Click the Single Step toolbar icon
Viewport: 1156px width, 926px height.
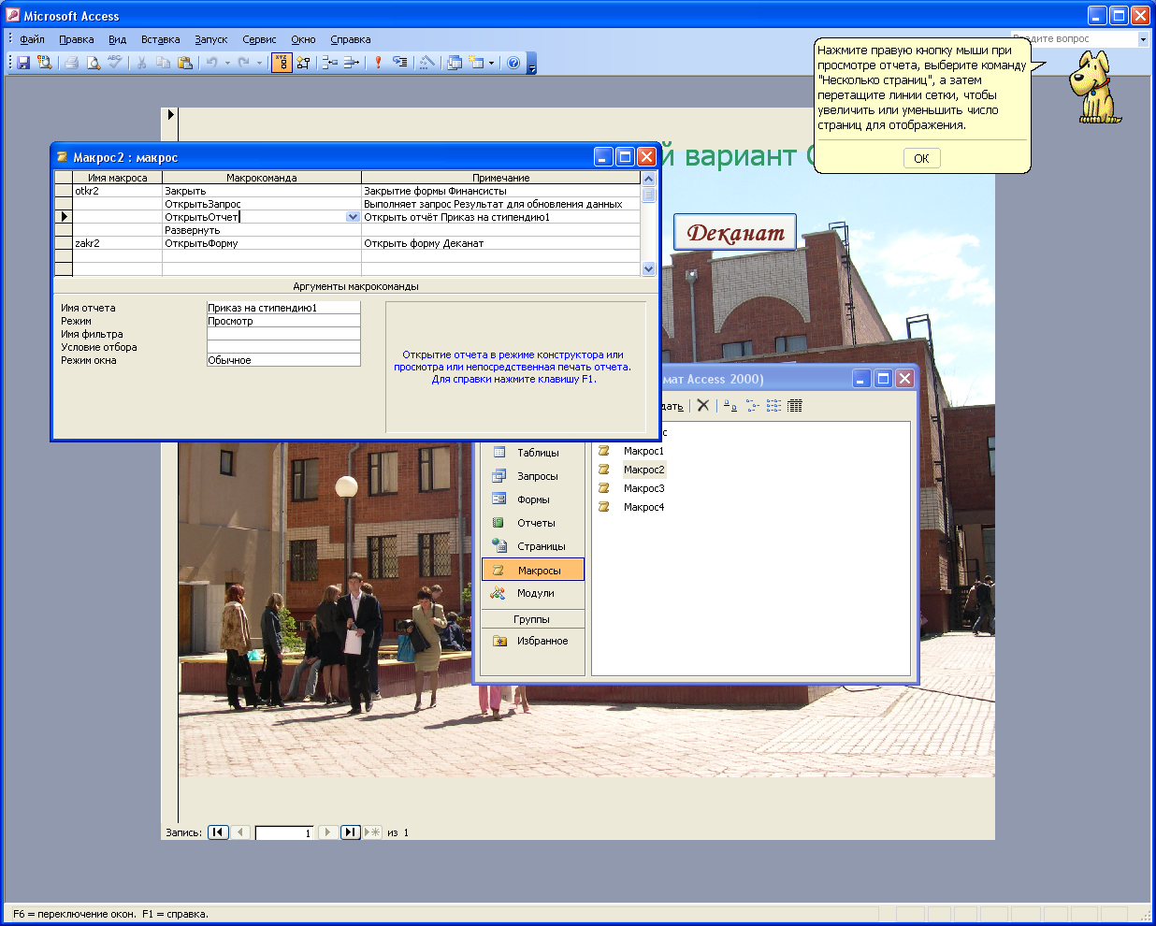pyautogui.click(x=399, y=63)
